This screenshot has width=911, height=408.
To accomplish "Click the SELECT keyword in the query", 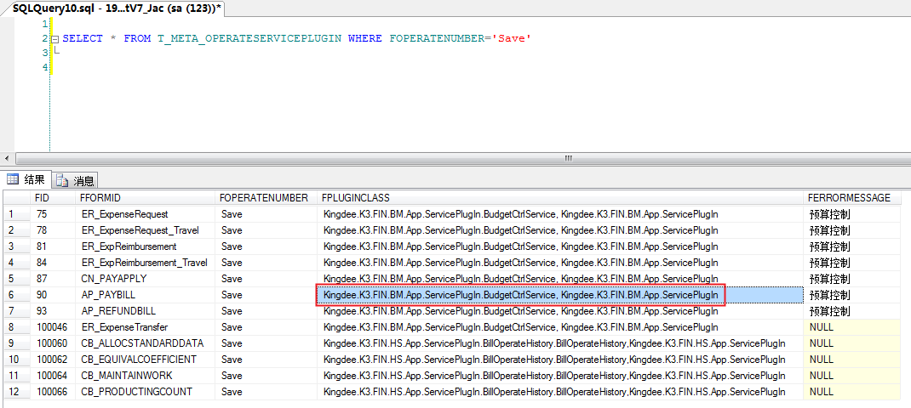I will (x=83, y=39).
